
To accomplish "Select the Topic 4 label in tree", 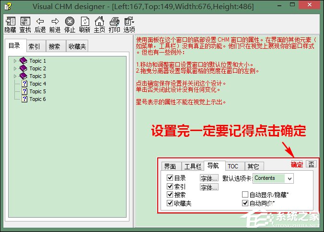I will click(x=37, y=84).
